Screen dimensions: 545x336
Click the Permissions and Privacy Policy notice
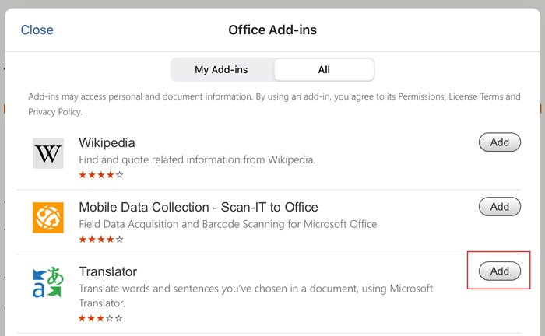click(x=274, y=103)
